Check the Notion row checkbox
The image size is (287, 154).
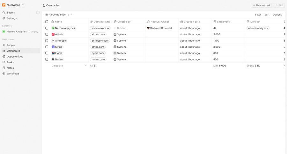tap(47, 59)
